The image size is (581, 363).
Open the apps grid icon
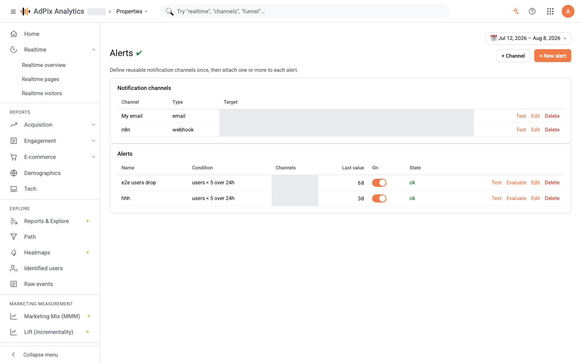point(550,11)
